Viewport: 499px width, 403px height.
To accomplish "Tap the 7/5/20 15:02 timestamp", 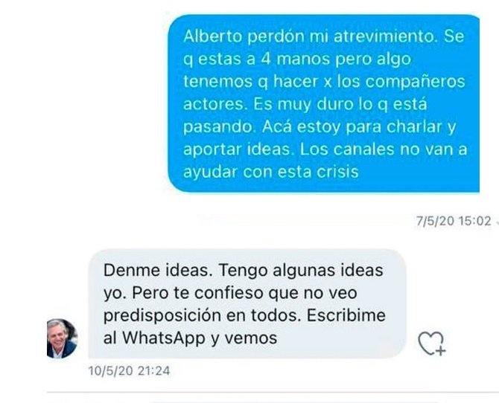I will click(x=454, y=221).
